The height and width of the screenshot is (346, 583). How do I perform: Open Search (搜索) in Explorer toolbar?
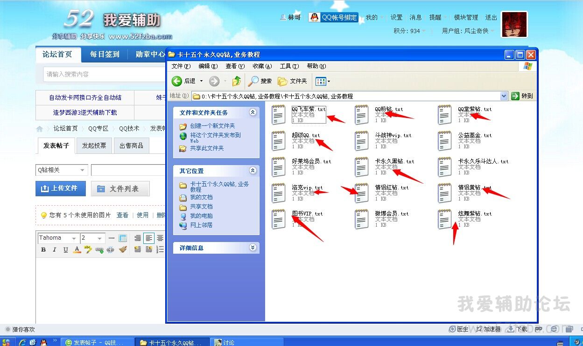click(x=260, y=81)
